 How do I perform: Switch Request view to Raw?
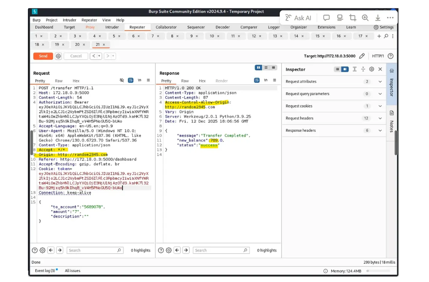point(58,81)
